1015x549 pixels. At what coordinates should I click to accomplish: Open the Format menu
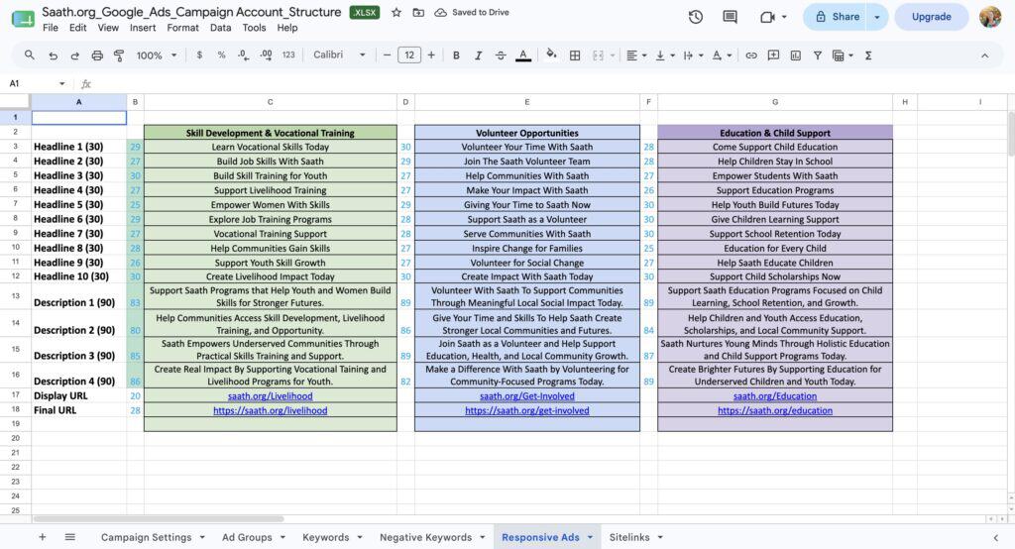tap(182, 28)
